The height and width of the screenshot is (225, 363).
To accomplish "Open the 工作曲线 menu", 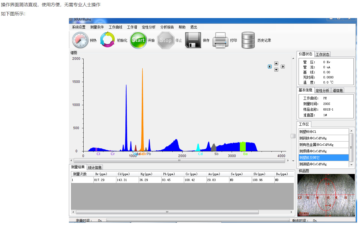I will (116, 27).
